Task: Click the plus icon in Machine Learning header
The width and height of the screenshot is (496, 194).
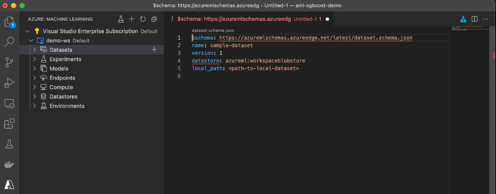Action: coord(132,19)
